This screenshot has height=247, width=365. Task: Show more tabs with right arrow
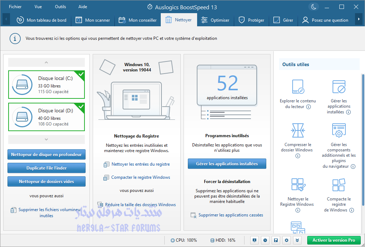click(x=359, y=19)
